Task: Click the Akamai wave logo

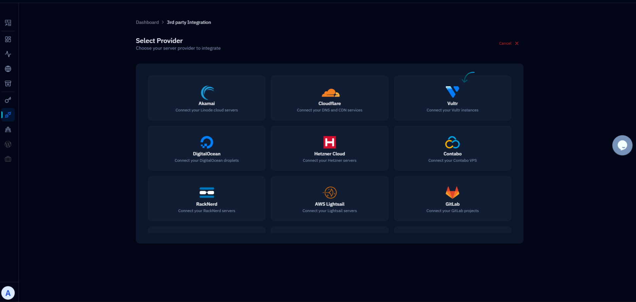Action: click(x=207, y=93)
